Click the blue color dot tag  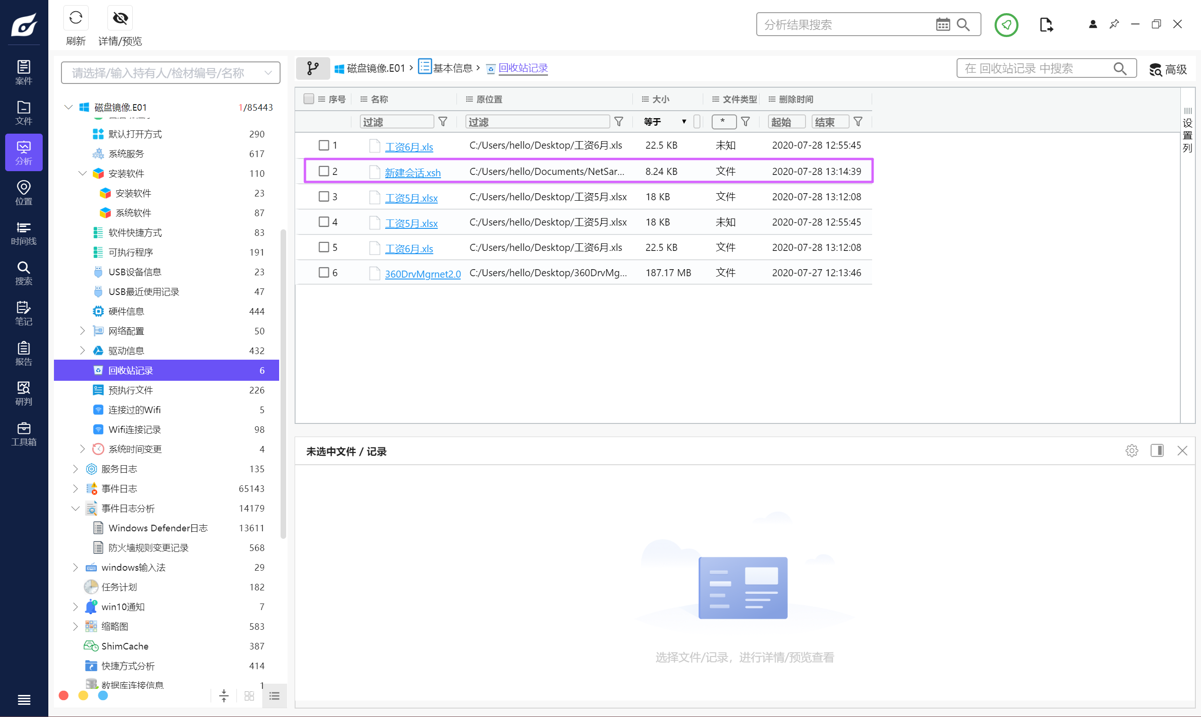pyautogui.click(x=103, y=696)
